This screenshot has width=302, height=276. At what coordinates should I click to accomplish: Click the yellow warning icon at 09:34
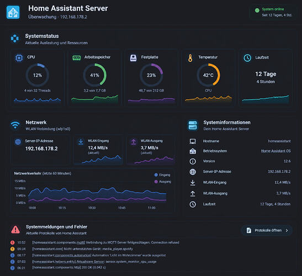13,249
